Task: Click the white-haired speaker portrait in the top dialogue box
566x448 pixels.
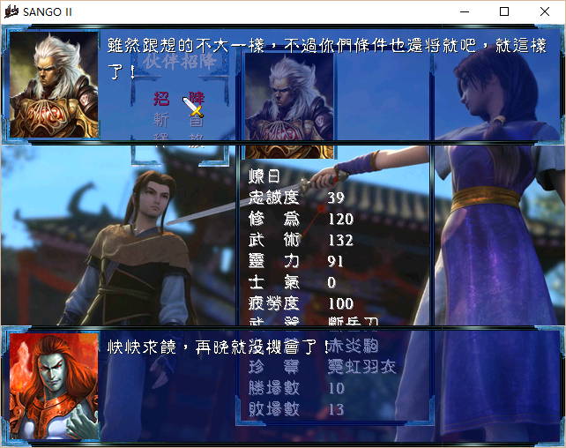Action: click(x=54, y=85)
